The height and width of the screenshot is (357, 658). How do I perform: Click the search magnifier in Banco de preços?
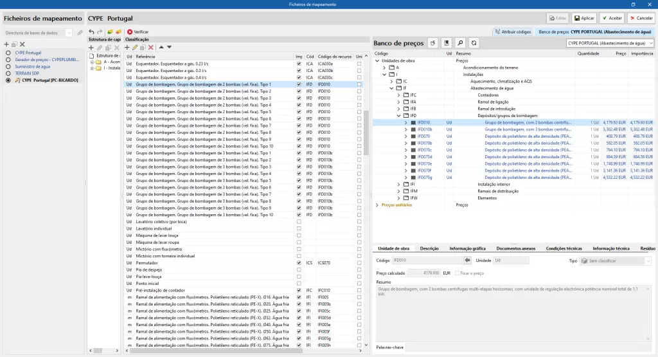click(460, 43)
